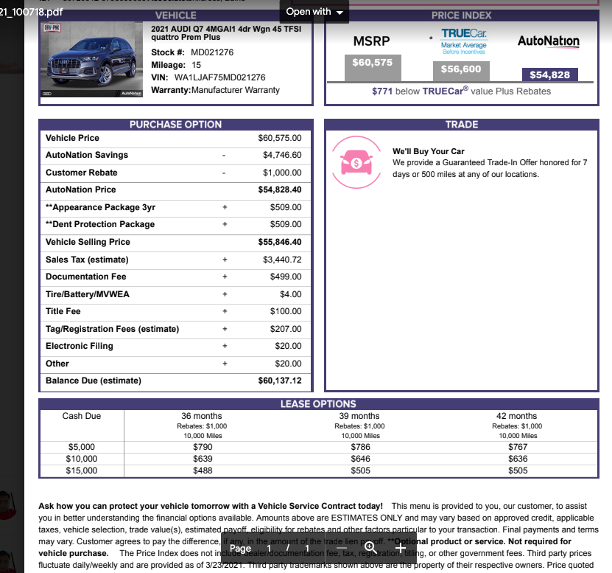Click the 36 months lease column header
This screenshot has width=612, height=573.
(201, 416)
